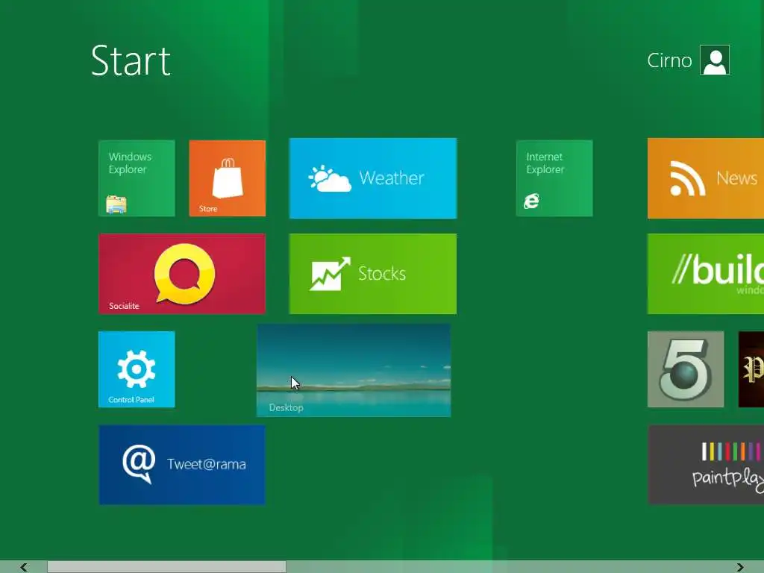Screen dimensions: 764x573
Task: Click the horizontal scrollbar thumb
Action: (x=166, y=567)
